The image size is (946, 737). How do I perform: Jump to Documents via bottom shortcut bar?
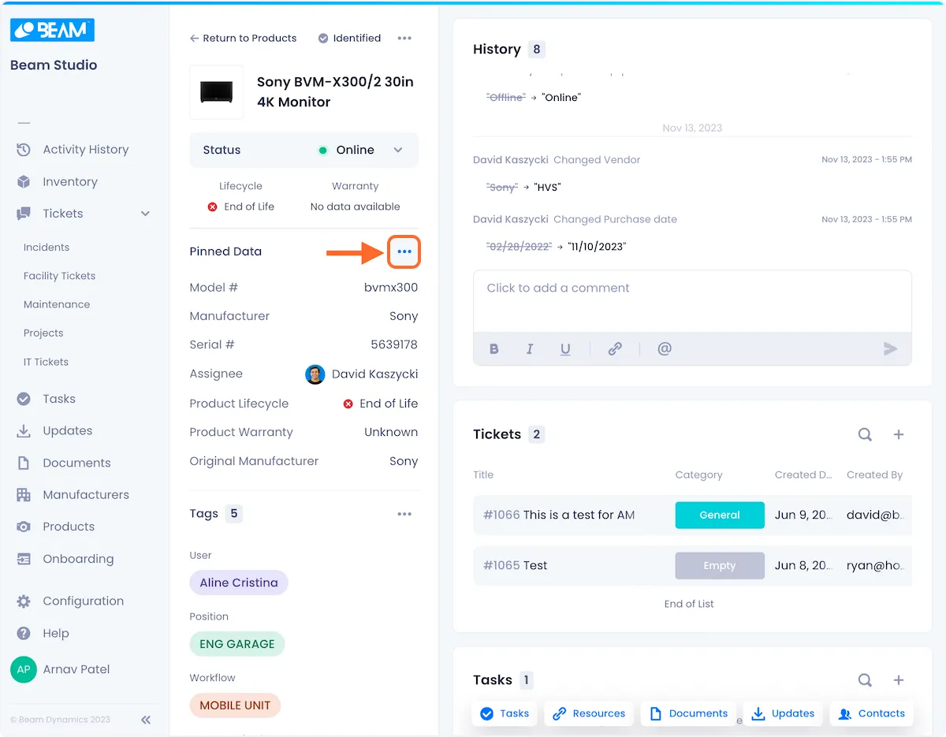688,713
